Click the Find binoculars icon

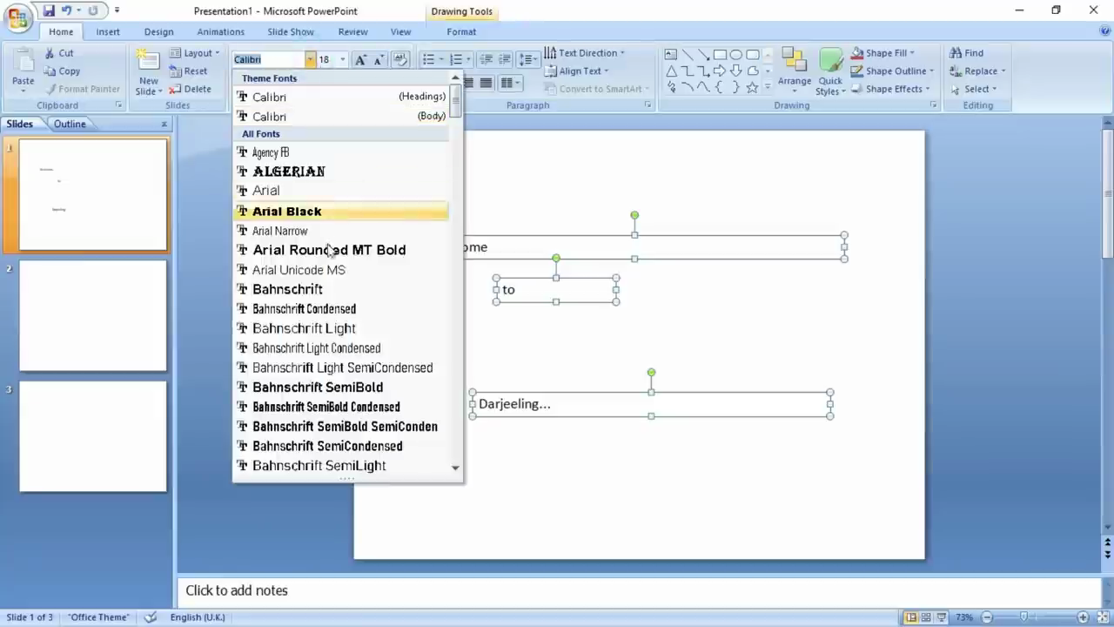tap(956, 53)
